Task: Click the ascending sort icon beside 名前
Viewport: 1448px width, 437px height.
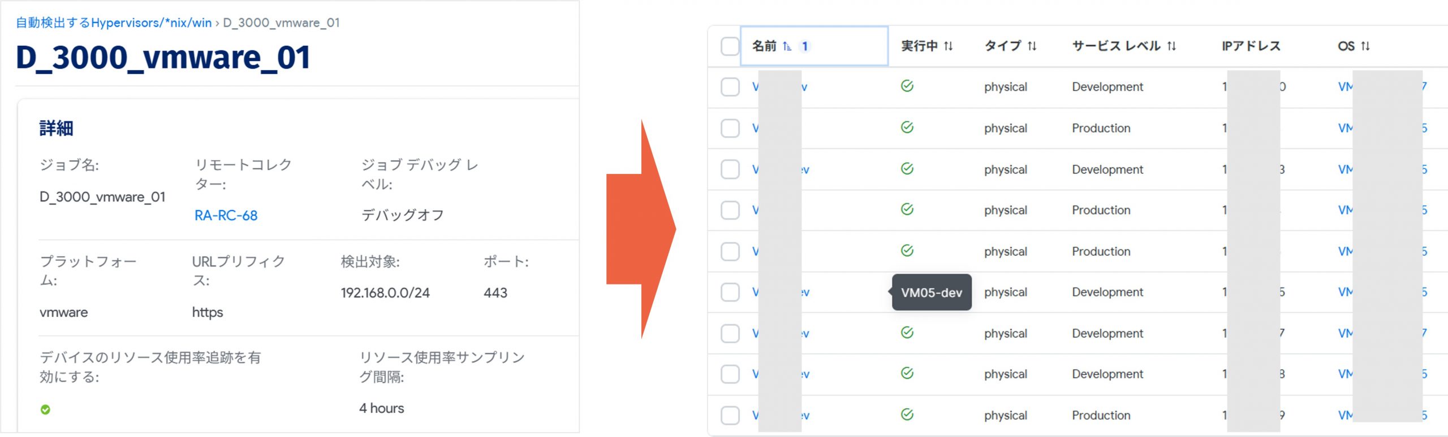Action: [787, 46]
